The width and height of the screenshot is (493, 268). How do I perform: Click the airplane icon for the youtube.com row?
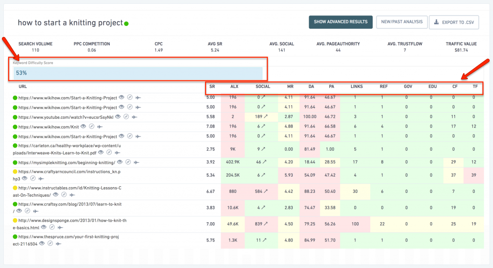point(135,117)
